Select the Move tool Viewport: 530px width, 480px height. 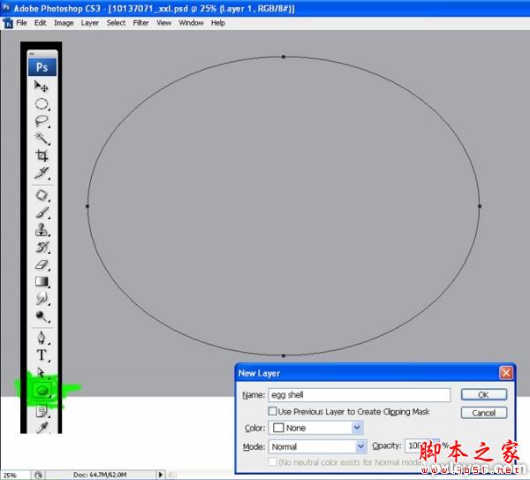coord(42,87)
